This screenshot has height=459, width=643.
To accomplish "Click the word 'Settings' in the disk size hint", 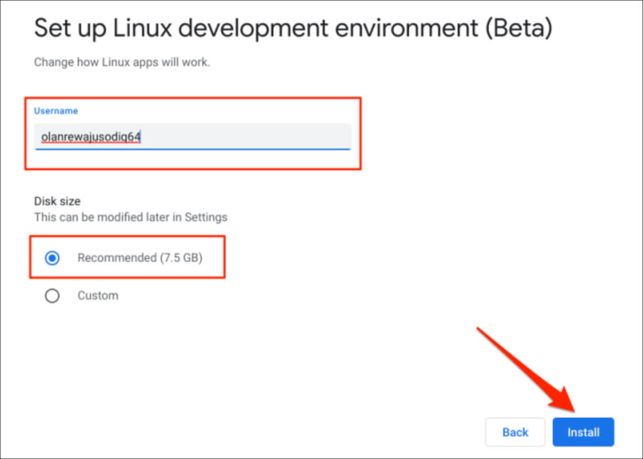I will (208, 217).
